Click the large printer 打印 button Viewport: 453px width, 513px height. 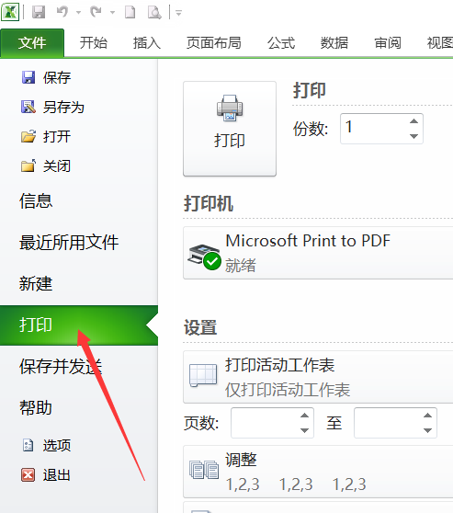tap(230, 129)
